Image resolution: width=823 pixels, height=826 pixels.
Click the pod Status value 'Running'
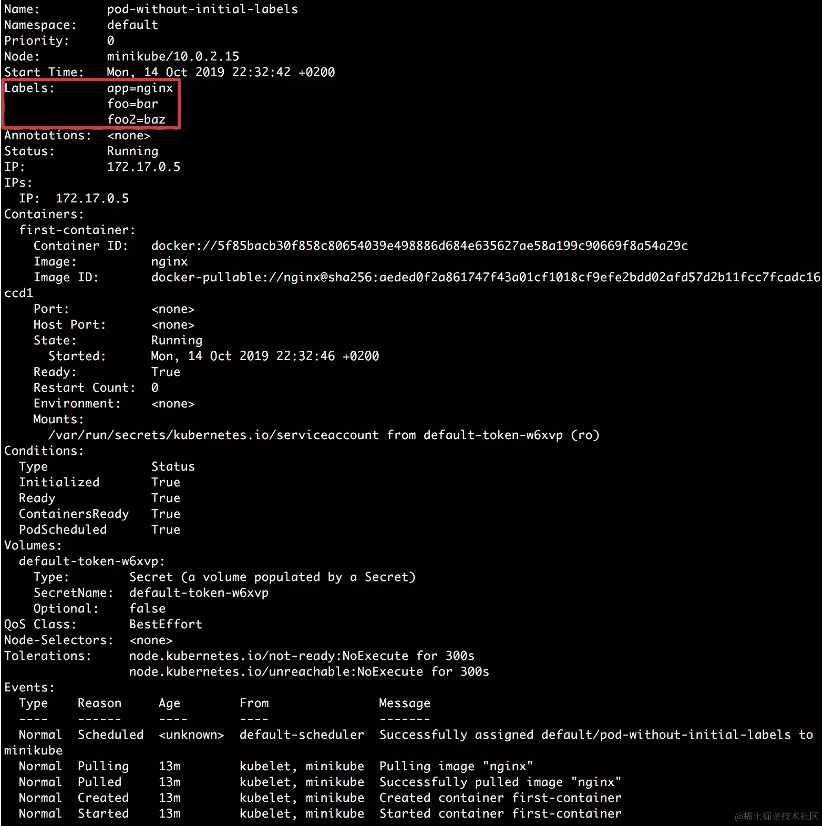click(x=132, y=151)
